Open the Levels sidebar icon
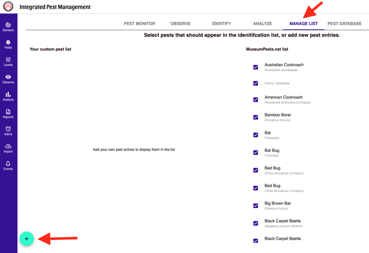Screen dimensions: 369x253 click(x=8, y=62)
